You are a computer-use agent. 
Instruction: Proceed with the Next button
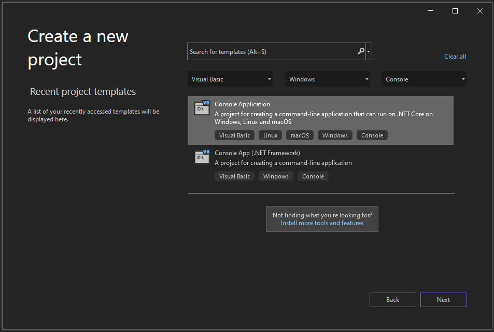443,300
